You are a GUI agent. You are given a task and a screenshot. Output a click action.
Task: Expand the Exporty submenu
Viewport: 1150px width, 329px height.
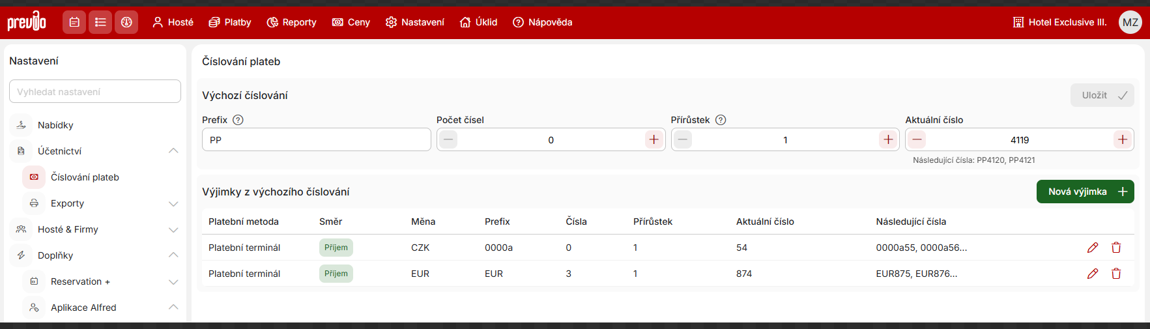(173, 203)
